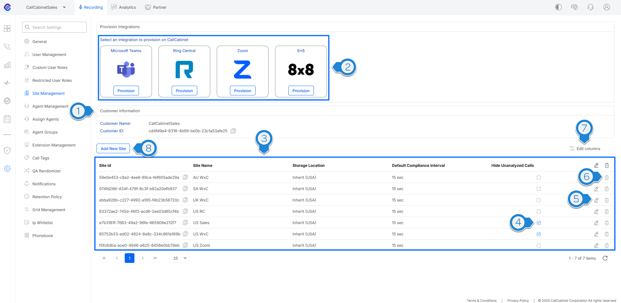Edit the UK WxC site row
The image size is (621, 303).
(596, 200)
